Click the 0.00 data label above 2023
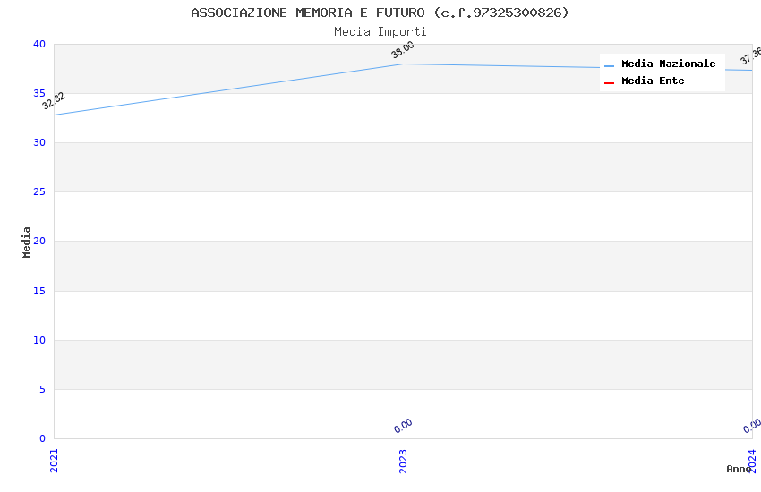The width and height of the screenshot is (761, 492). (403, 426)
